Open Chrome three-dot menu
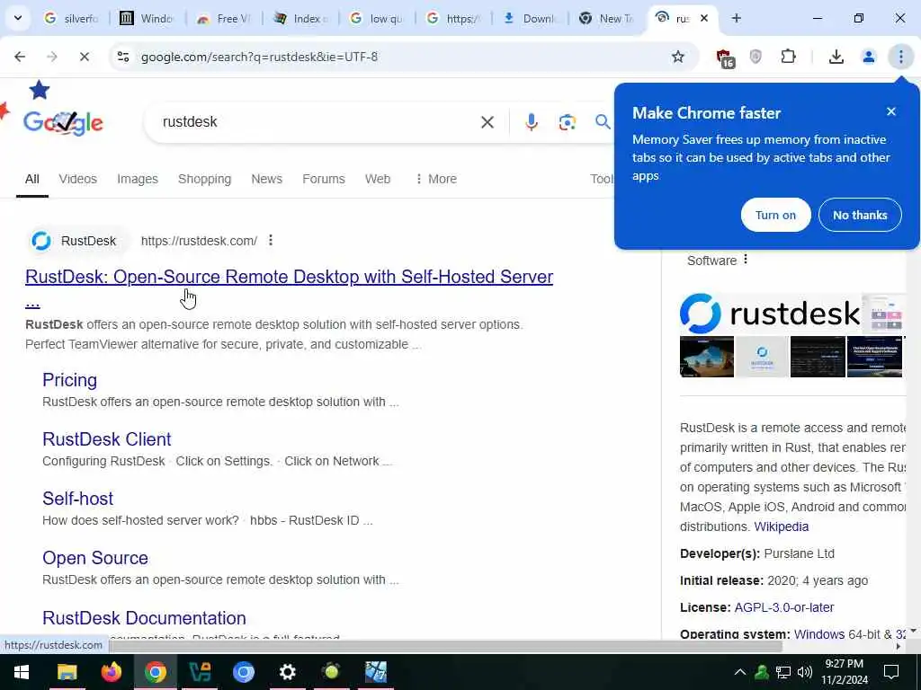The image size is (921, 690). (900, 57)
